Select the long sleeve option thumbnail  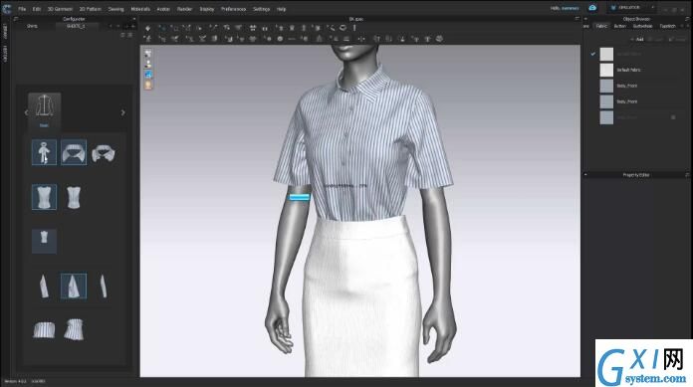[x=44, y=286]
